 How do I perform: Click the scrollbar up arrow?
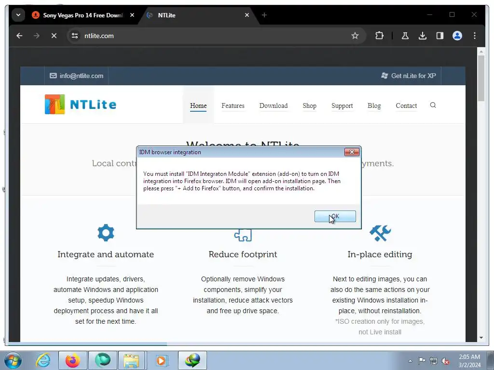[x=481, y=51]
